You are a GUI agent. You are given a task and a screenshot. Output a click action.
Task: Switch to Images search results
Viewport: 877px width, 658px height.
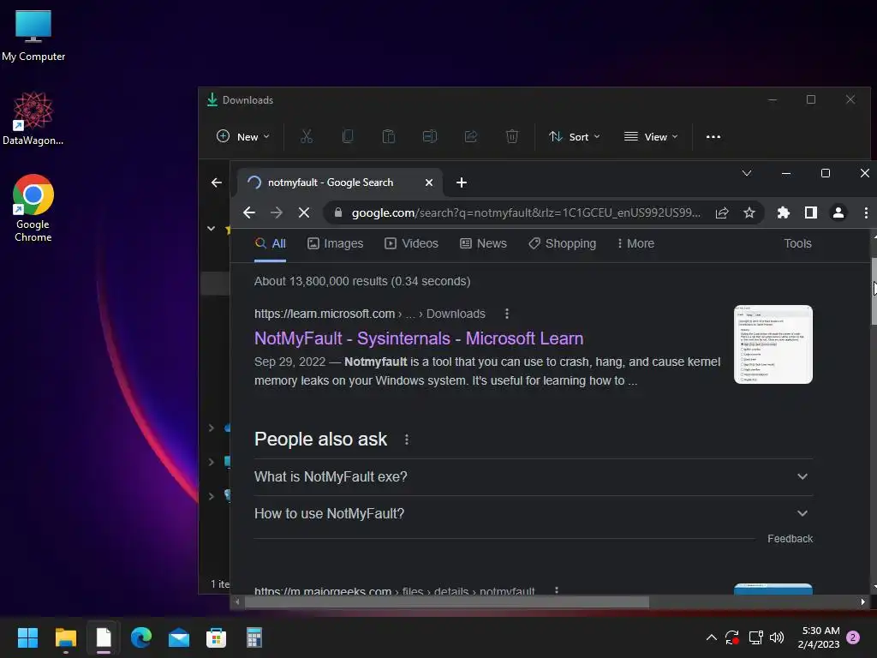[335, 243]
